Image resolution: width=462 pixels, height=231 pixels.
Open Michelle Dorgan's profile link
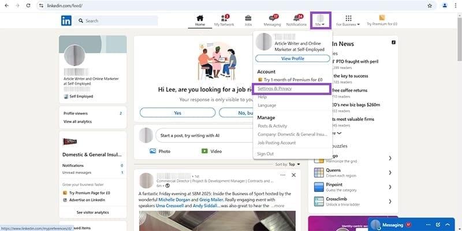[x=174, y=200]
